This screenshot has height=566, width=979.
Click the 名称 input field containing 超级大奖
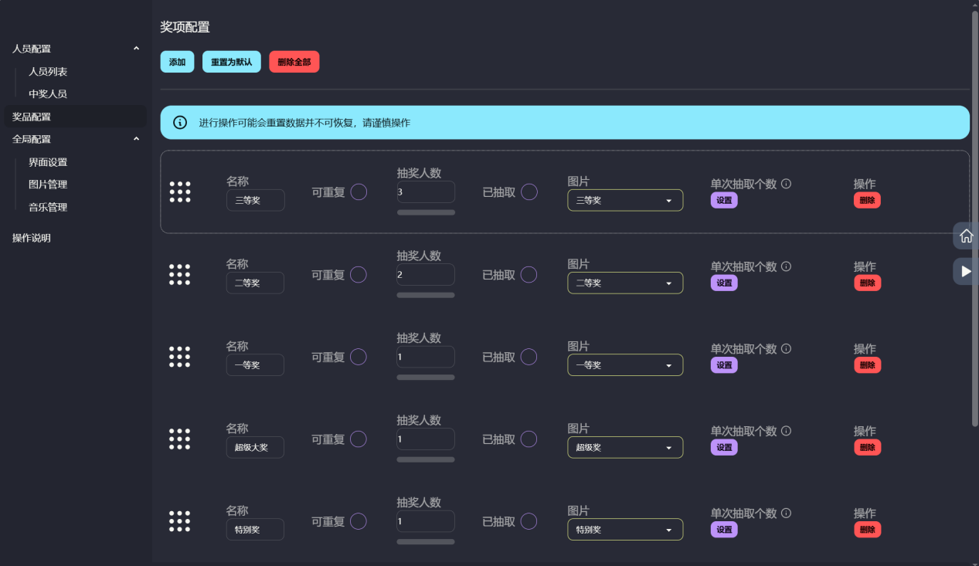[255, 447]
